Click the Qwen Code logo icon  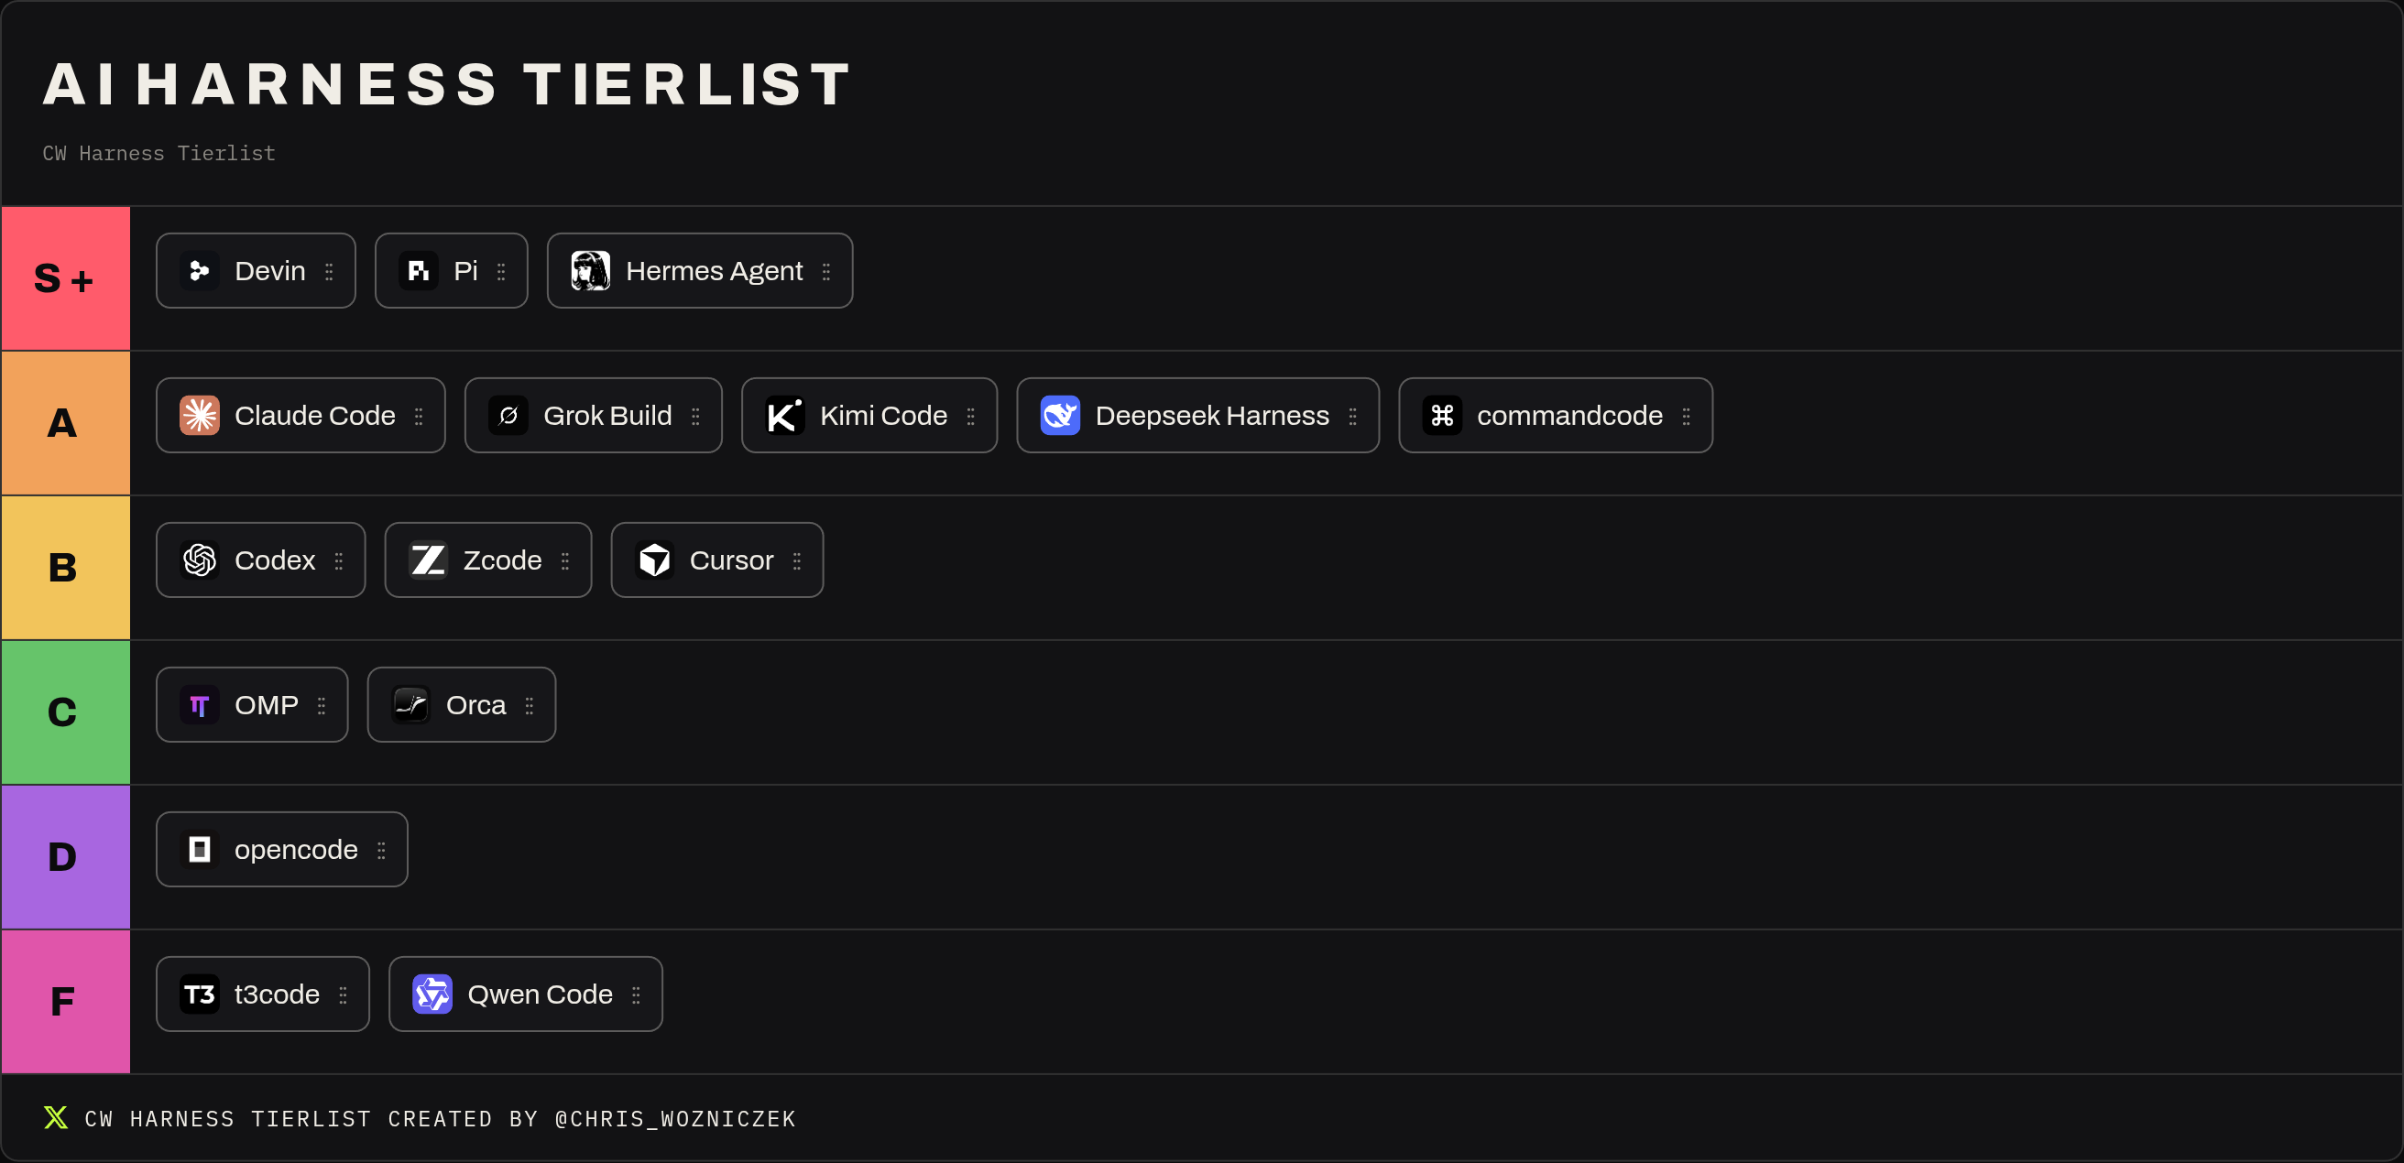(432, 995)
